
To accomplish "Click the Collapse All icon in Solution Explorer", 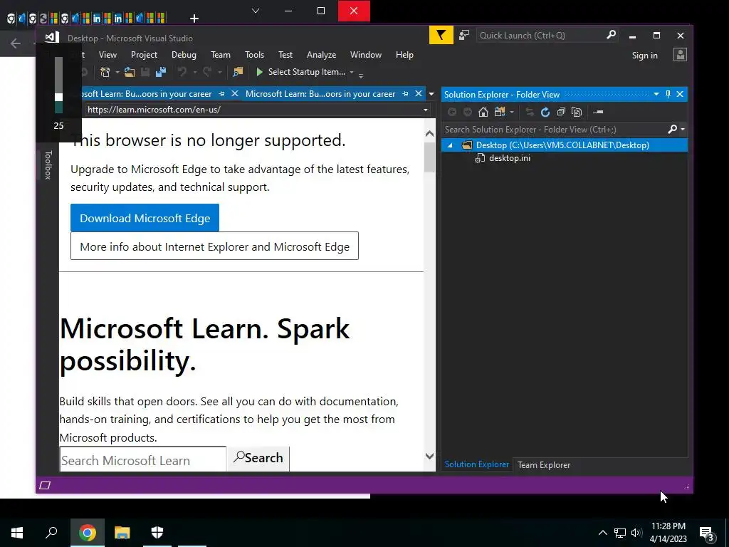I will (561, 112).
